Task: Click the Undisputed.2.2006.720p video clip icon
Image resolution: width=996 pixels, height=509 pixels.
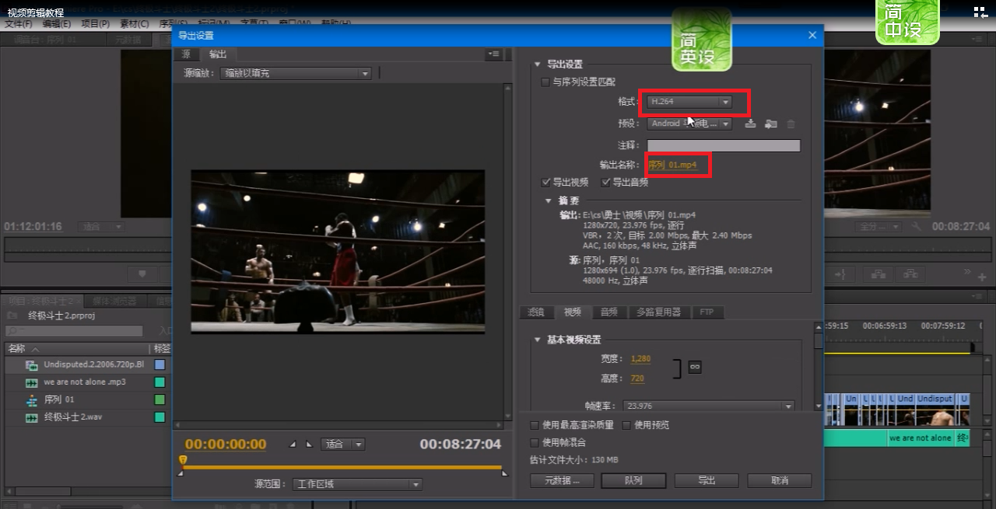Action: click(x=31, y=364)
